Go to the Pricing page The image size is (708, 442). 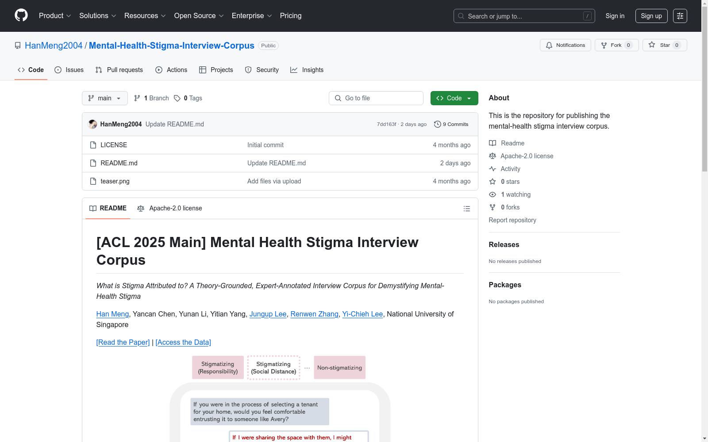[291, 16]
